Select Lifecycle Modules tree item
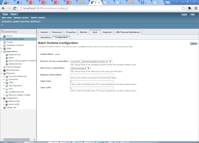 pyautogui.click(x=13, y=67)
